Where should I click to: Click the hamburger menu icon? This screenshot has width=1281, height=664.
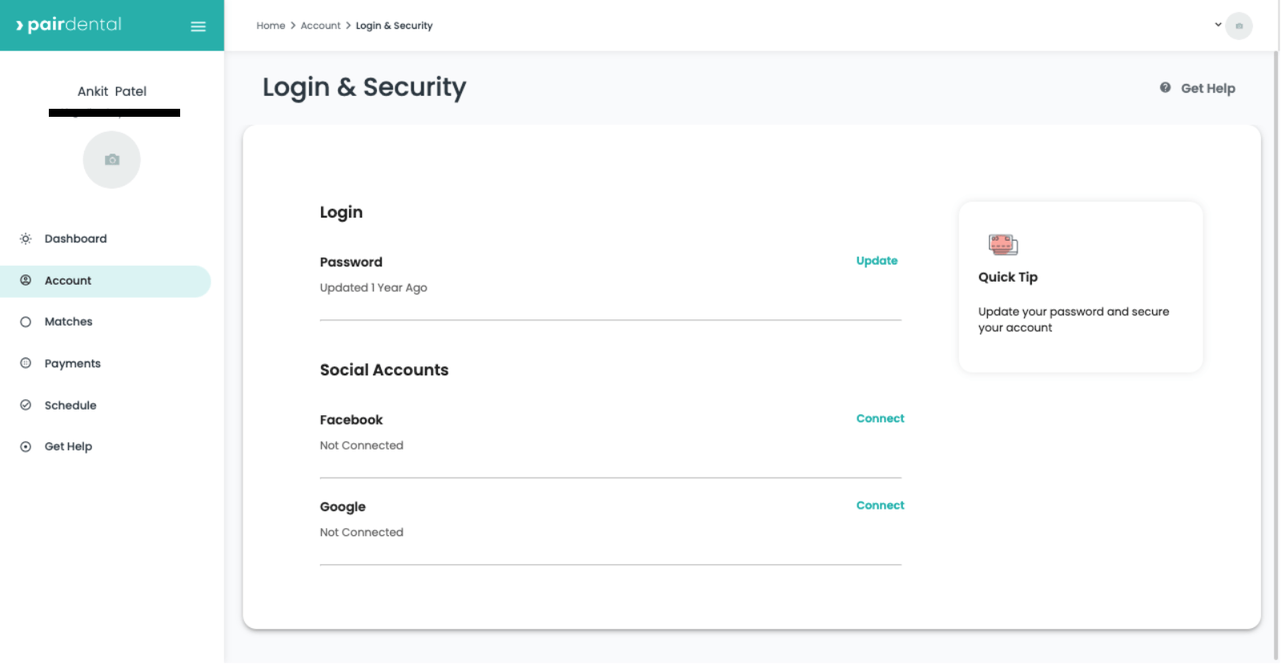click(x=198, y=26)
